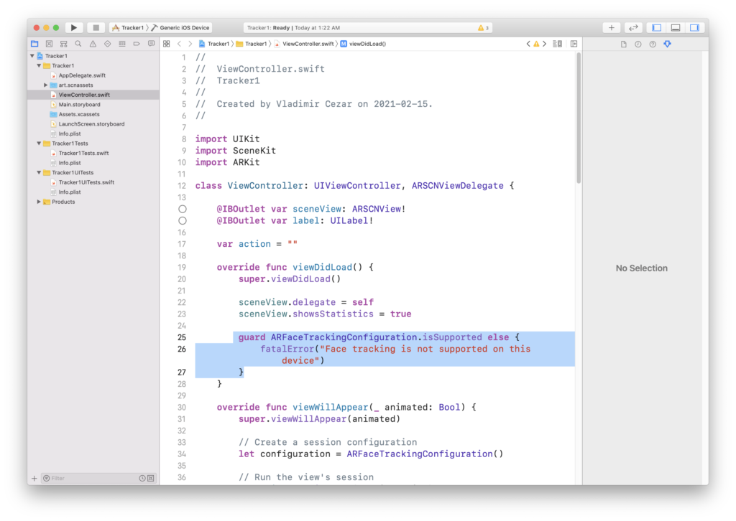Click the Run (play) button

tap(73, 28)
